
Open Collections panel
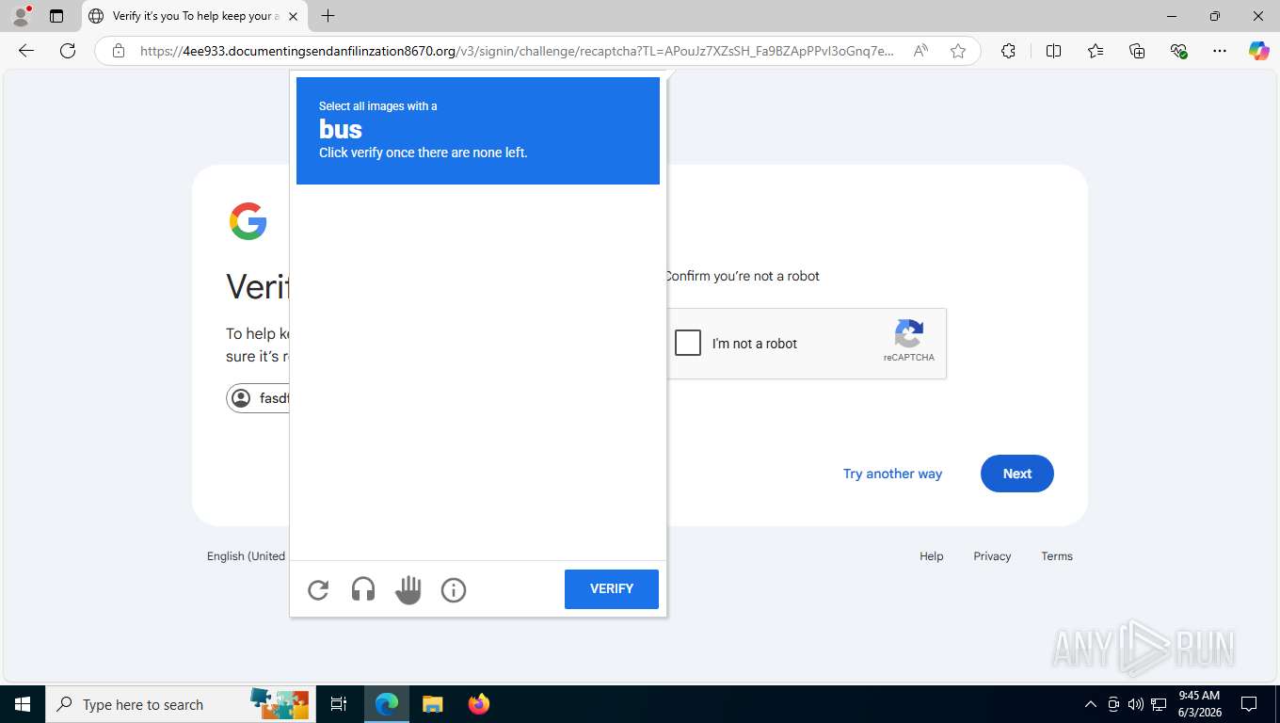(x=1137, y=51)
